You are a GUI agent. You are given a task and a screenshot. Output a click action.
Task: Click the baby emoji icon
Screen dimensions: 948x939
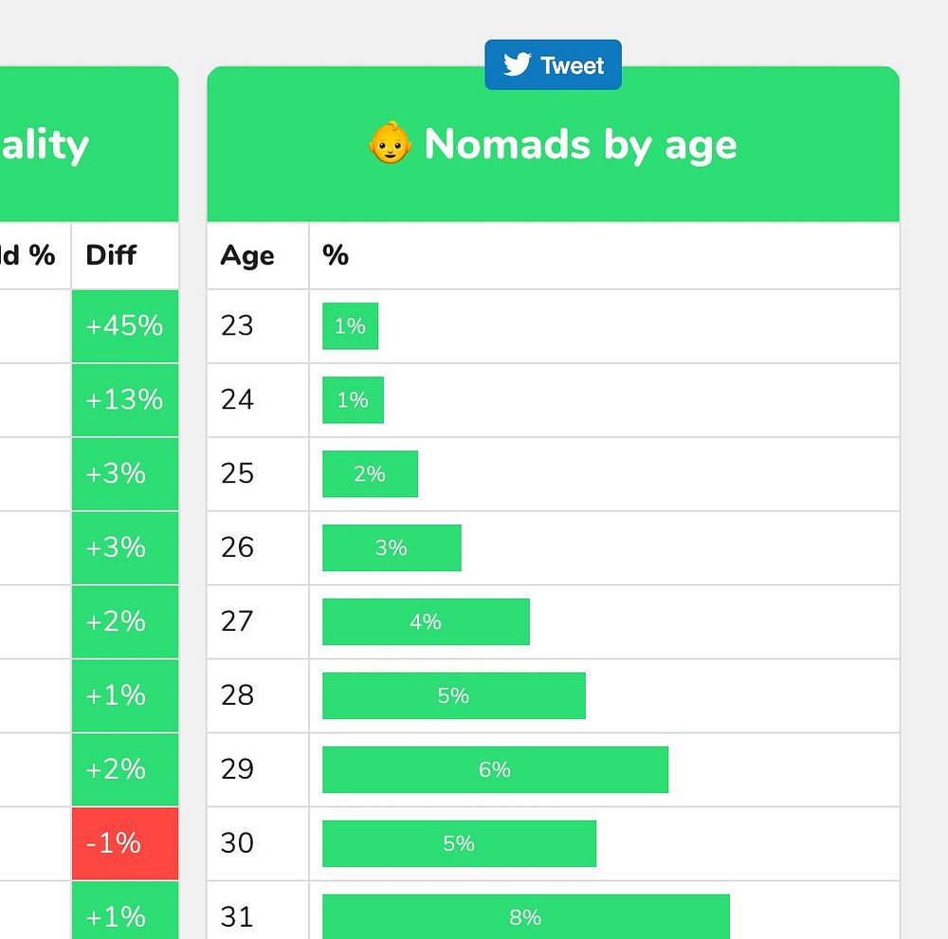390,144
